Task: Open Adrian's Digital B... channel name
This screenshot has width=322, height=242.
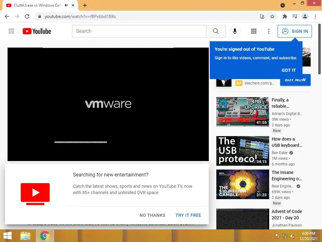Action: [x=287, y=113]
